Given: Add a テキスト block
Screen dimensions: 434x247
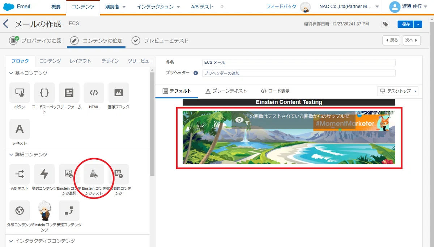Looking at the screenshot, I should tap(20, 129).
